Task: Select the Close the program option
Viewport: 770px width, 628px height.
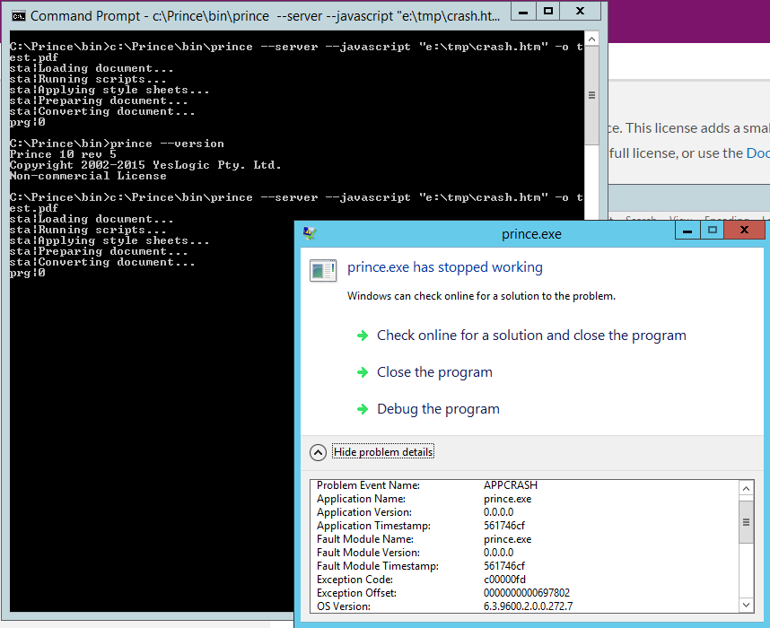Action: tap(434, 372)
